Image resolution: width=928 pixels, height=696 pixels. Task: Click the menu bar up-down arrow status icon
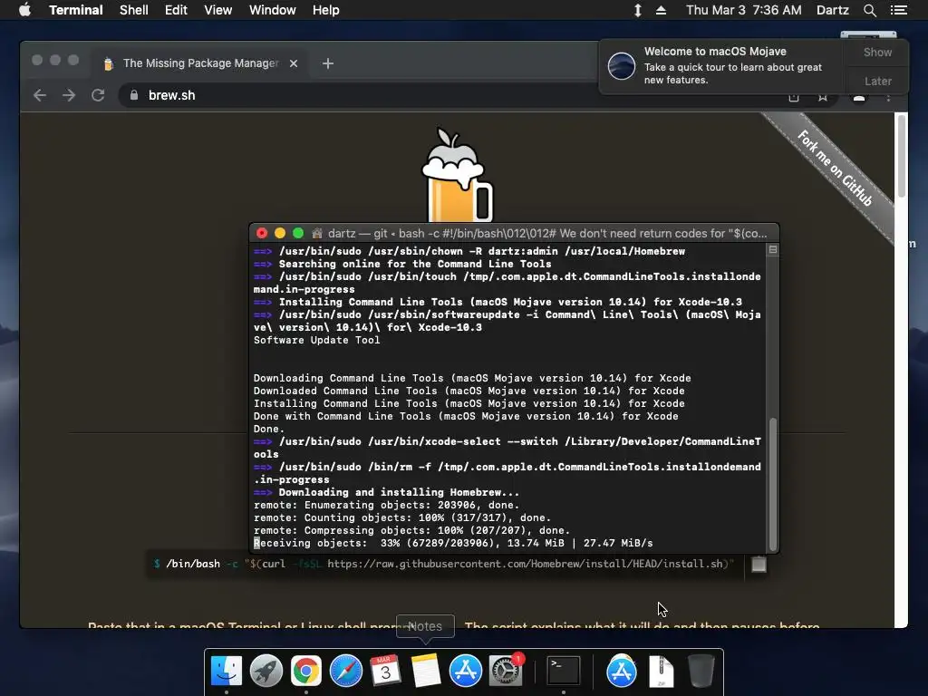coord(637,10)
